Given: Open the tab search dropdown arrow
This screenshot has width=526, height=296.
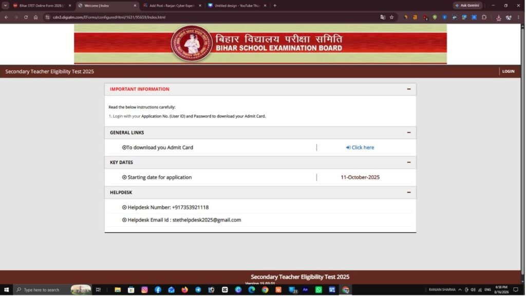Looking at the screenshot, I should point(5,5).
